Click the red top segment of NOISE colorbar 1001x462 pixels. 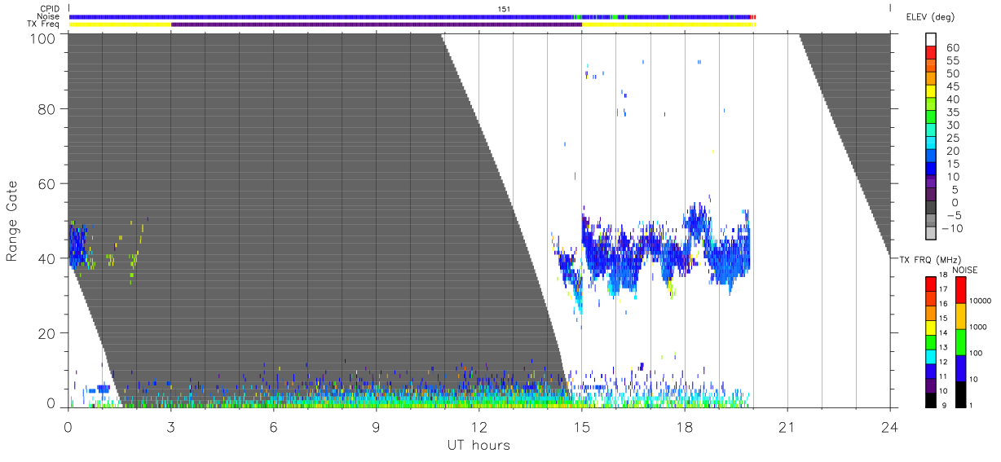coord(960,289)
